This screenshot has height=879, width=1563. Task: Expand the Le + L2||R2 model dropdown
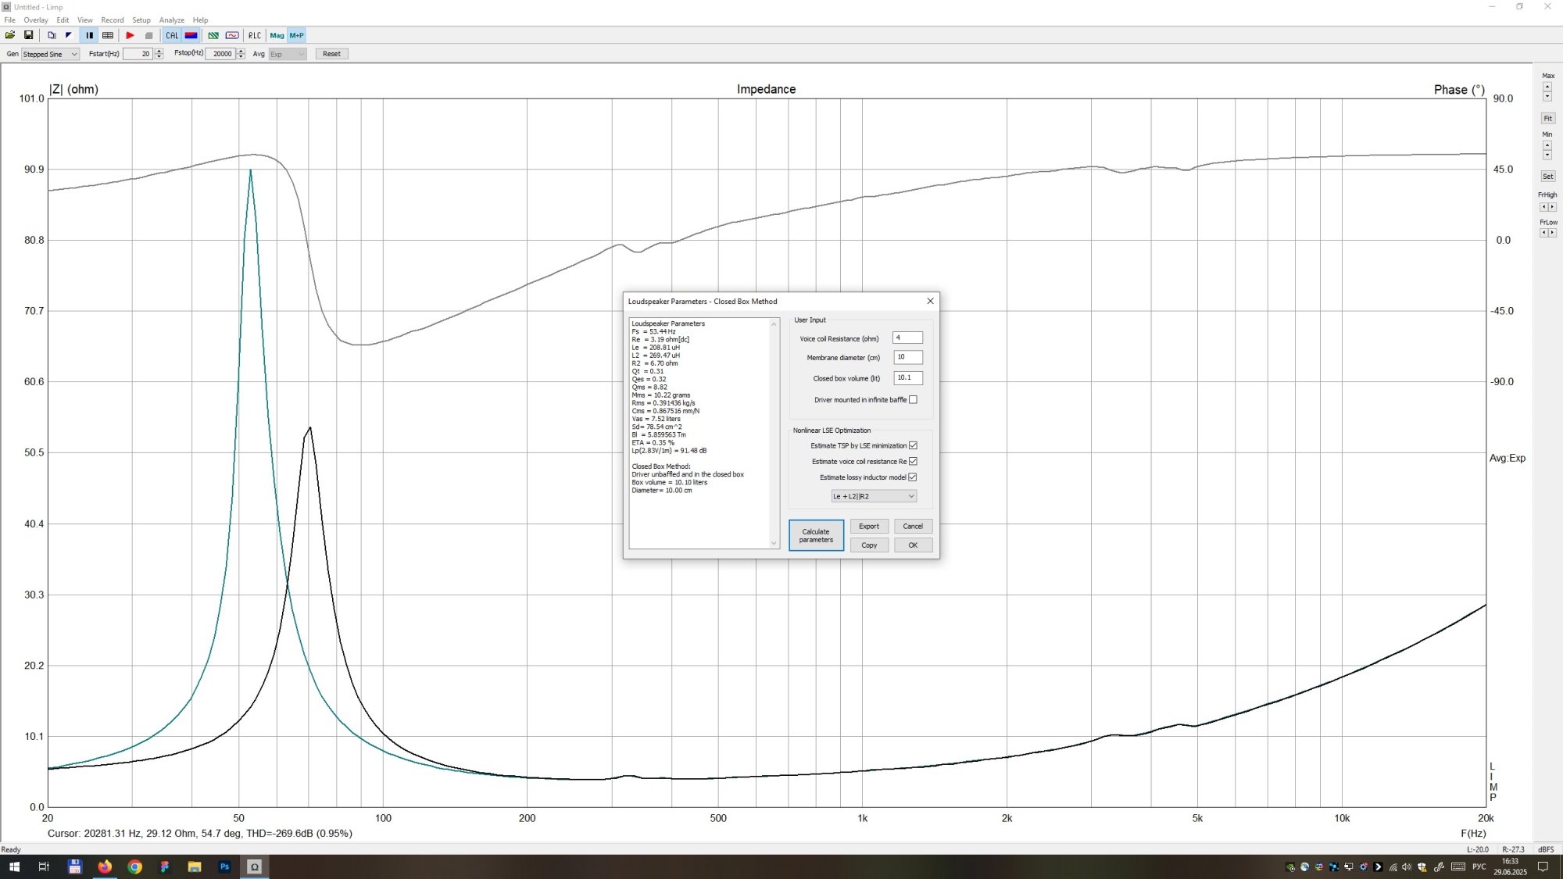click(874, 496)
